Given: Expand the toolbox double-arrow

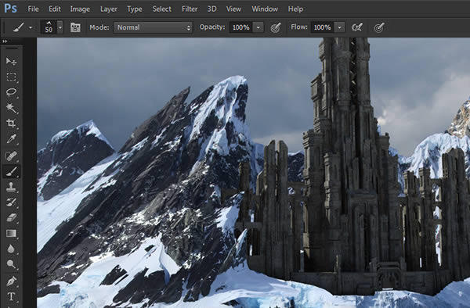Looking at the screenshot, I should pyautogui.click(x=5, y=41).
